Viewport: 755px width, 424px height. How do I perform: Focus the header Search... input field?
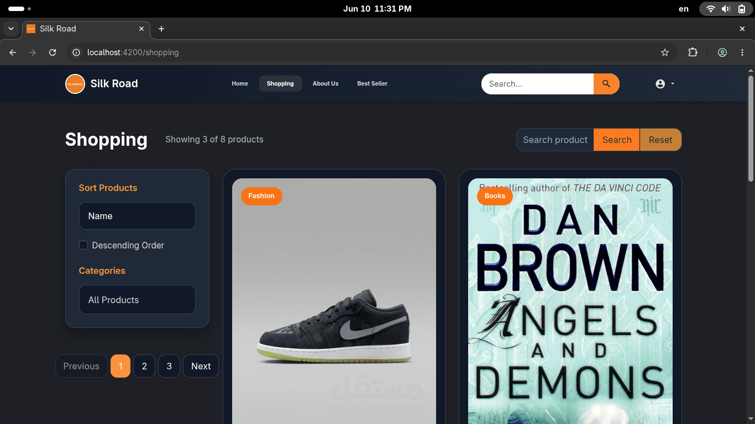pyautogui.click(x=538, y=84)
